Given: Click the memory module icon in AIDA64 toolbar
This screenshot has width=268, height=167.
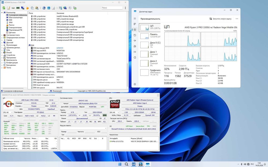Looking at the screenshot, I should pos(18,8).
